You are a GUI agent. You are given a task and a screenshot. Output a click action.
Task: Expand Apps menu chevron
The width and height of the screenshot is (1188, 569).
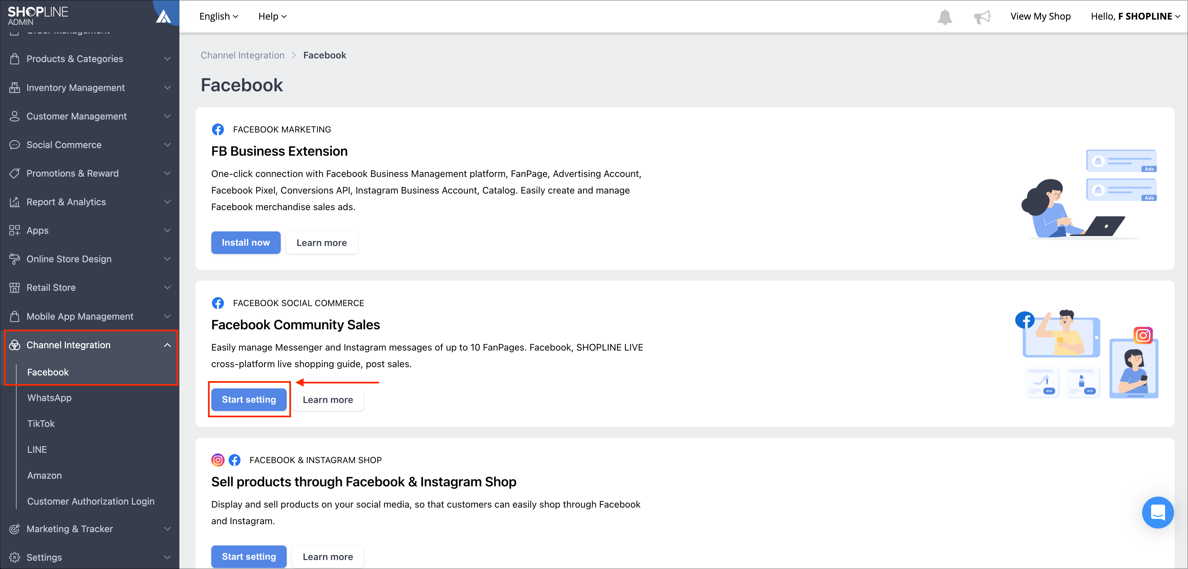coord(167,230)
